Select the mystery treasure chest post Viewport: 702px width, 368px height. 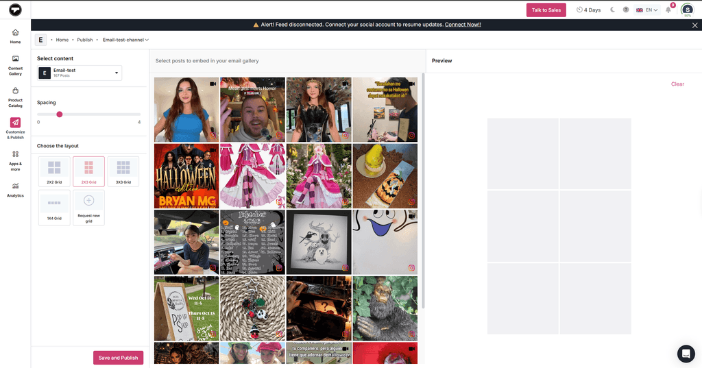[319, 308]
